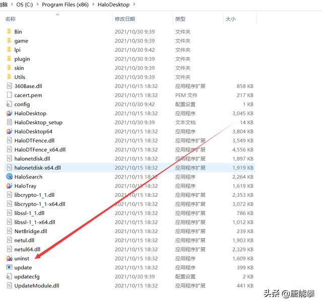Click the 1,919 KB size of halonetdisk-x64.dll
Image resolution: width=322 pixels, height=305 pixels.
coord(243,168)
